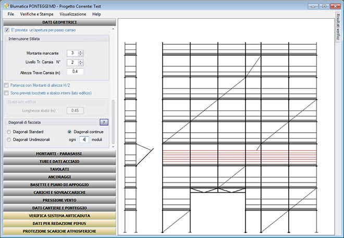This screenshot has height=238, width=344.
Task: Click the Altezza Trave Carraia input field
Action: coord(75,72)
